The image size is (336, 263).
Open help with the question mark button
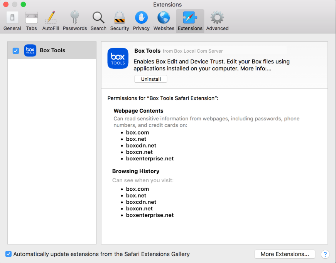click(325, 254)
